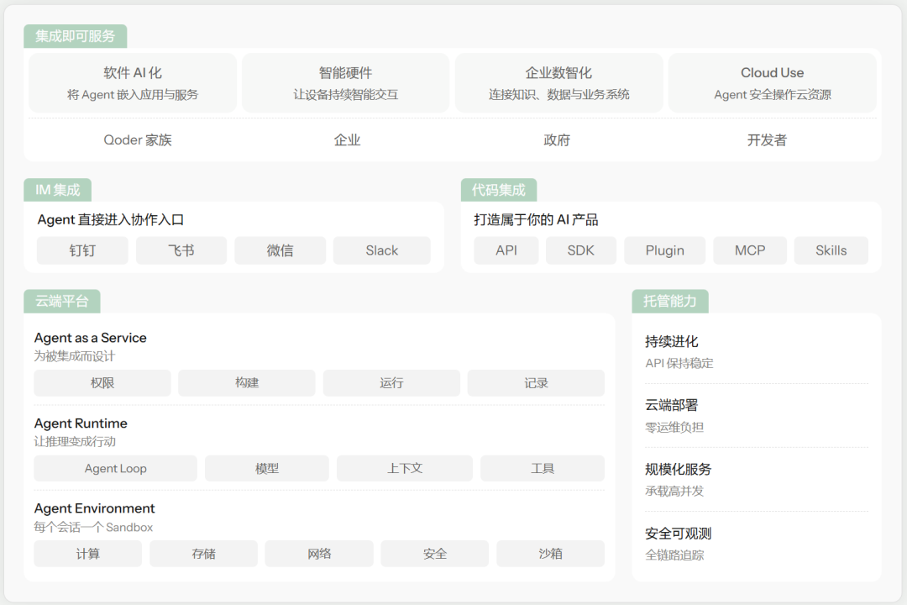Viewport: 907px width, 605px height.
Task: Open the 软件 AI 化 card
Action: tap(133, 83)
